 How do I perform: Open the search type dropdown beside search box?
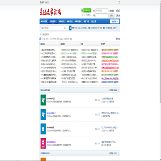(66, 28)
